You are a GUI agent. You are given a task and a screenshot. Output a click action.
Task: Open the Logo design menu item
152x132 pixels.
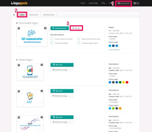coord(93,3)
